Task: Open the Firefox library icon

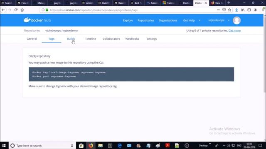Action: click(243, 10)
